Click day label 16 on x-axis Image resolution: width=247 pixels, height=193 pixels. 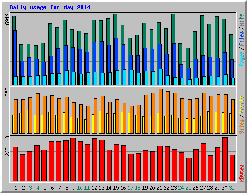coord(123,188)
